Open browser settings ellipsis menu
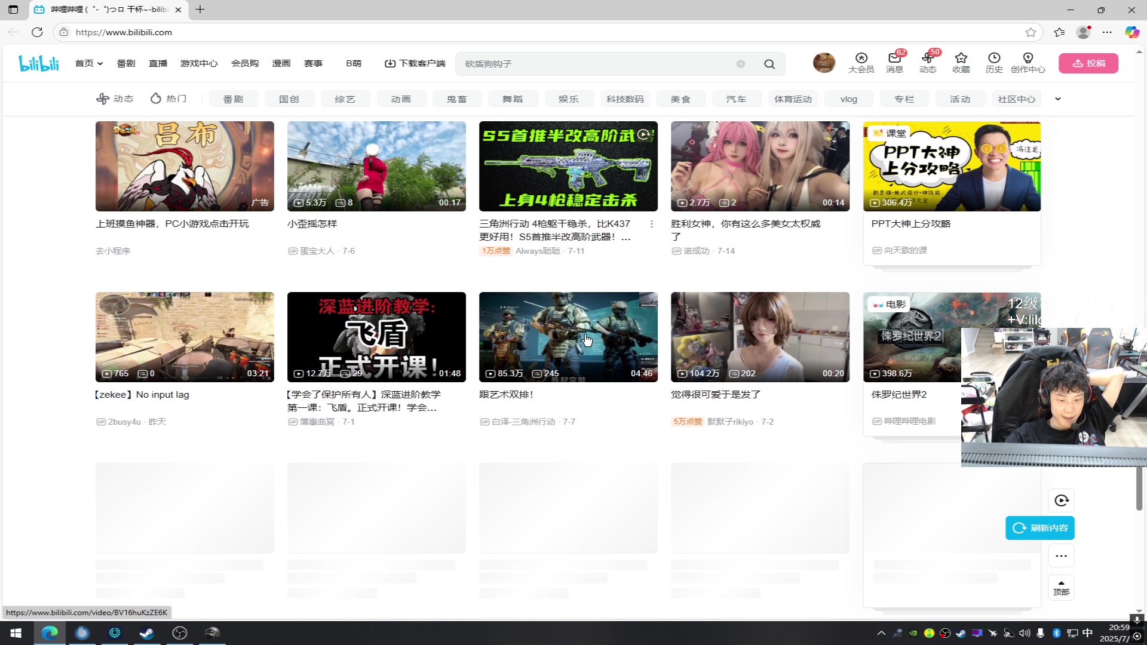This screenshot has width=1147, height=645. click(x=1107, y=32)
